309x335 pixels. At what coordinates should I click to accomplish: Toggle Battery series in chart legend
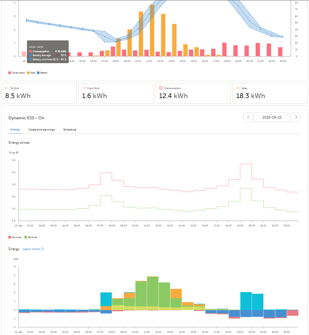(42, 73)
